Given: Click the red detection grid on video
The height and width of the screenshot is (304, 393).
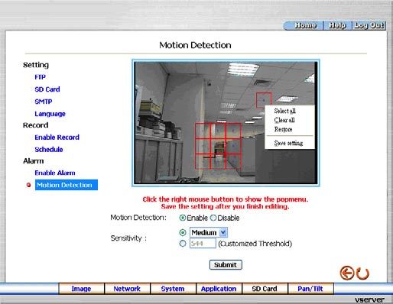Looking at the screenshot, I should [x=218, y=146].
